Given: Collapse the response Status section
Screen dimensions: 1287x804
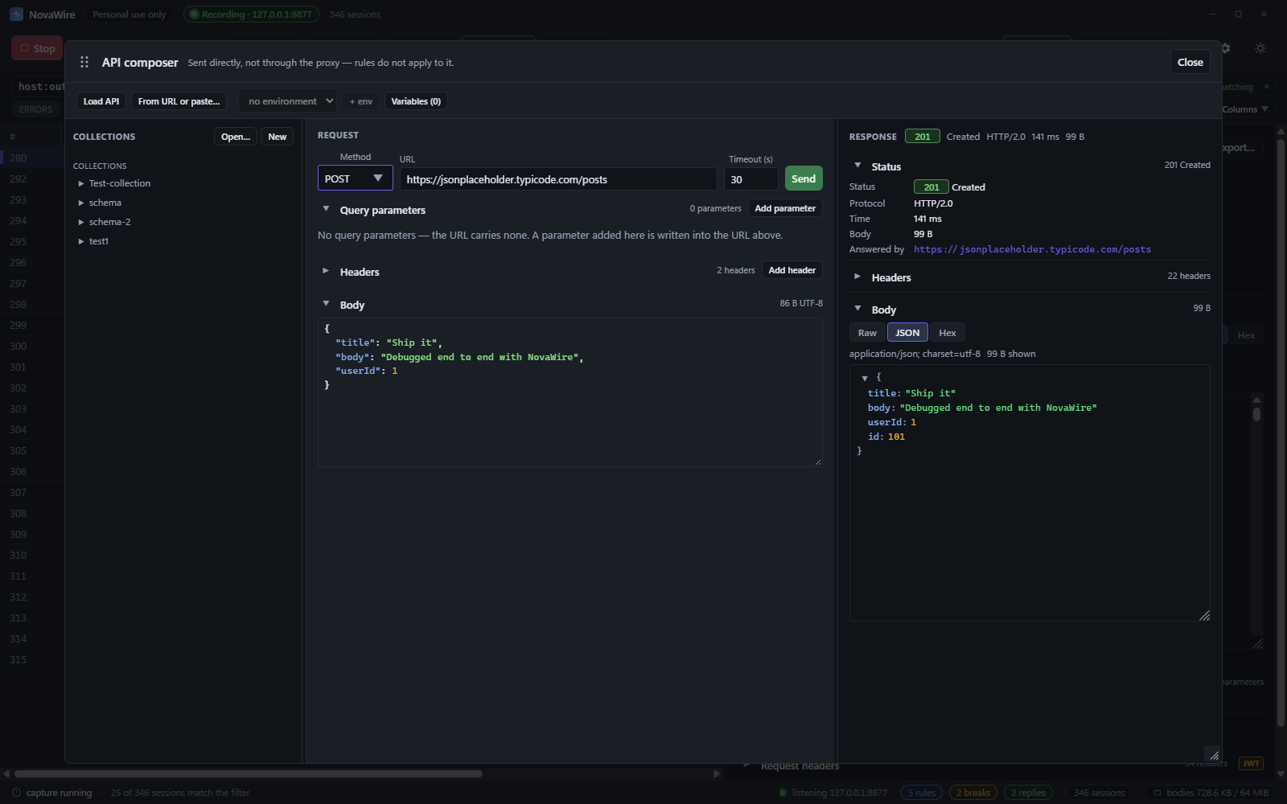Looking at the screenshot, I should [x=857, y=166].
